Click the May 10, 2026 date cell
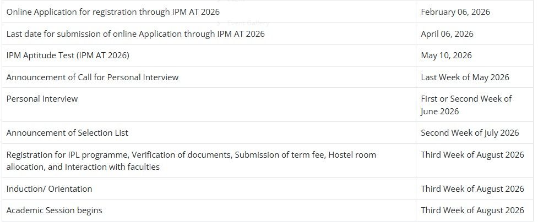 [x=446, y=56]
